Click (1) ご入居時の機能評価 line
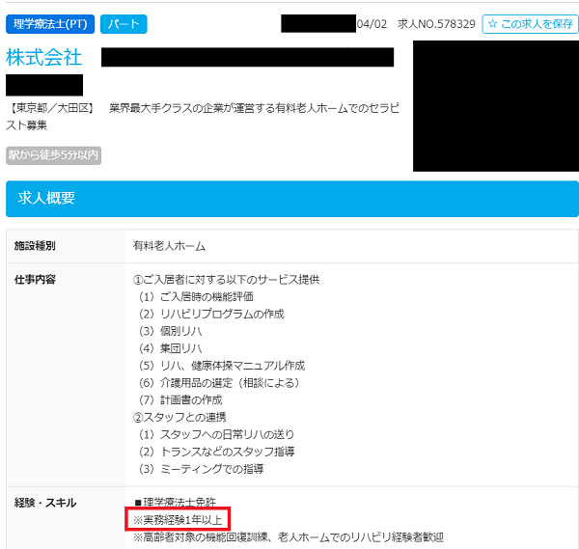Image resolution: width=579 pixels, height=549 pixels. point(197,297)
